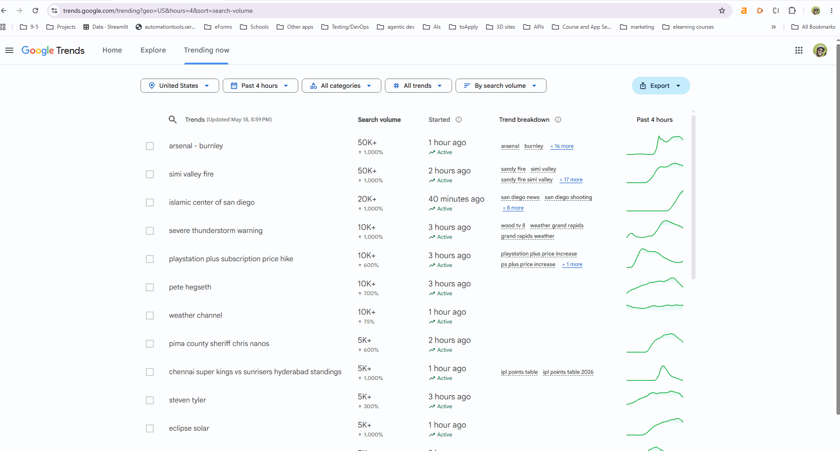The width and height of the screenshot is (840, 451).
Task: Open the chennai super kings vs sunrisers trend
Action: point(255,372)
